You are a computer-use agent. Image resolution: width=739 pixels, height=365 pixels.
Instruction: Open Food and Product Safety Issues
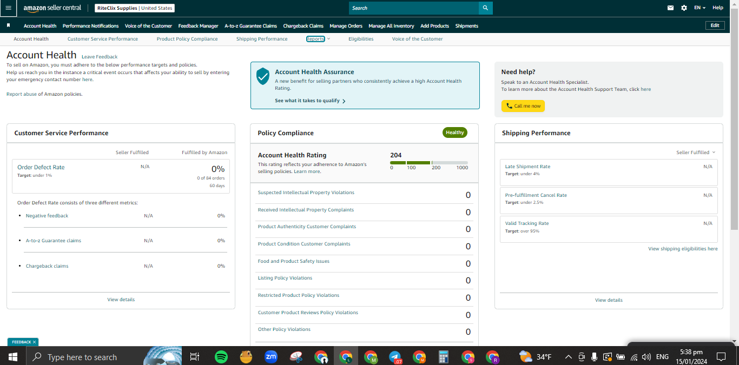tap(294, 261)
